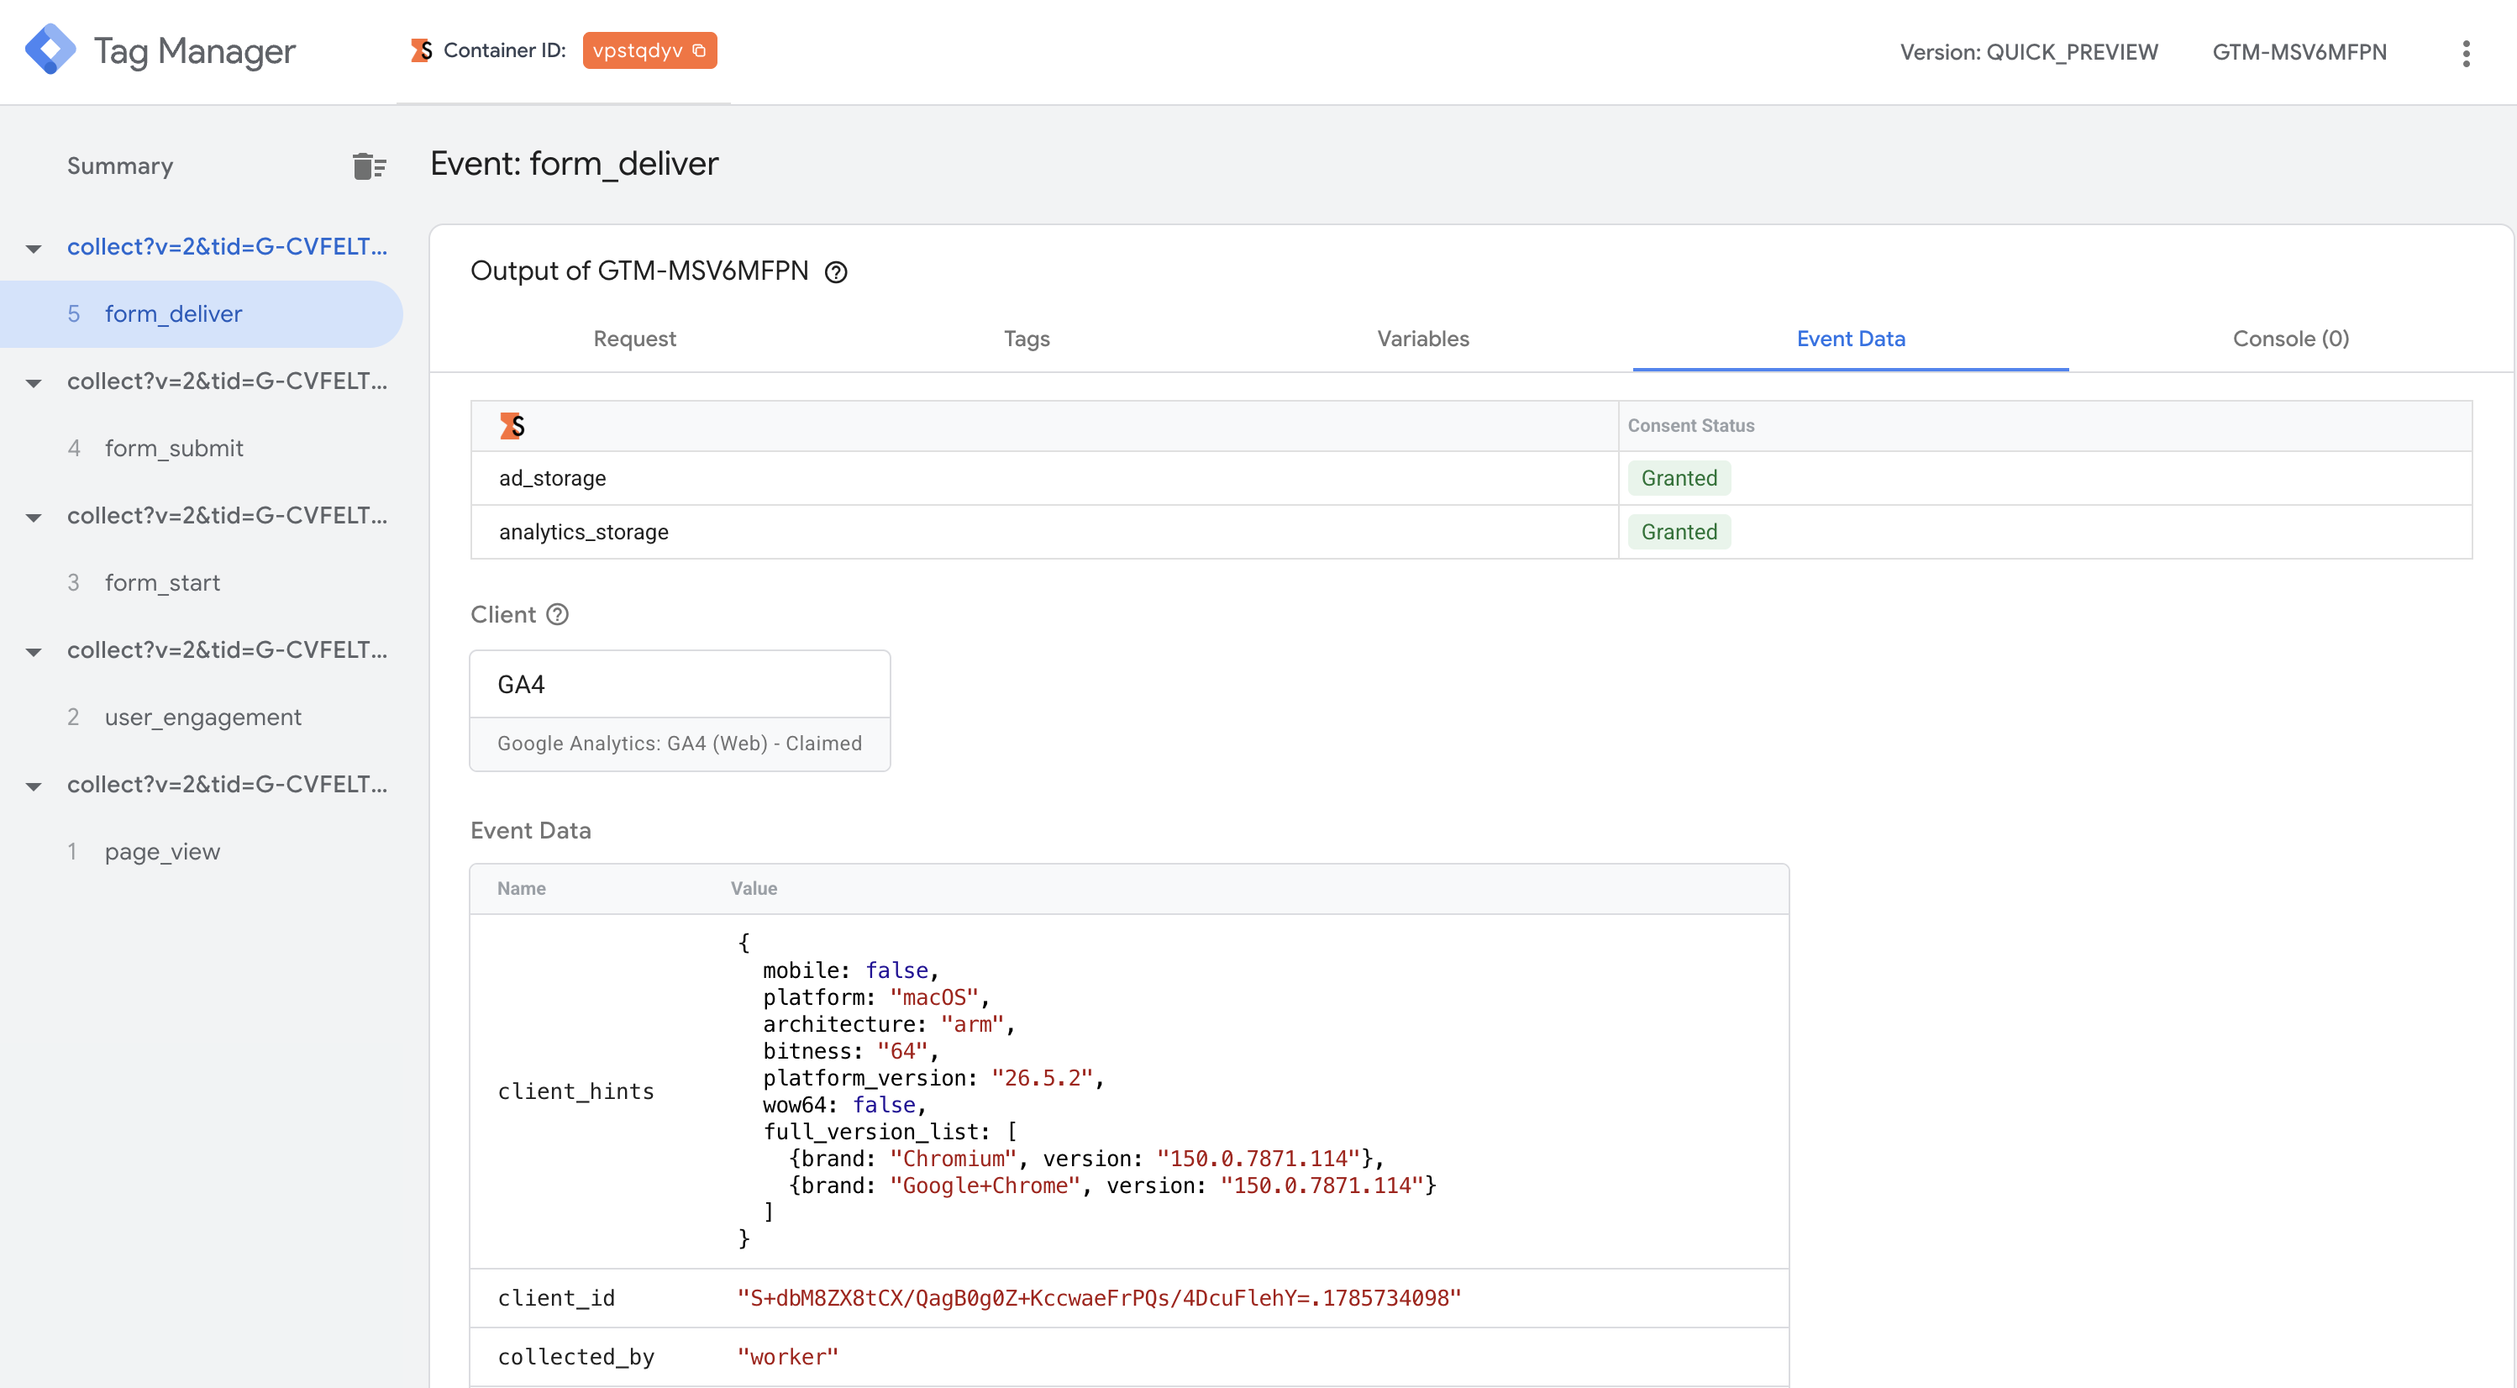Click the client_id name cell

point(556,1298)
